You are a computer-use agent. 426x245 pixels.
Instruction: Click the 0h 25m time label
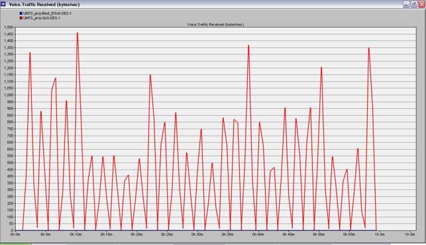(167, 234)
